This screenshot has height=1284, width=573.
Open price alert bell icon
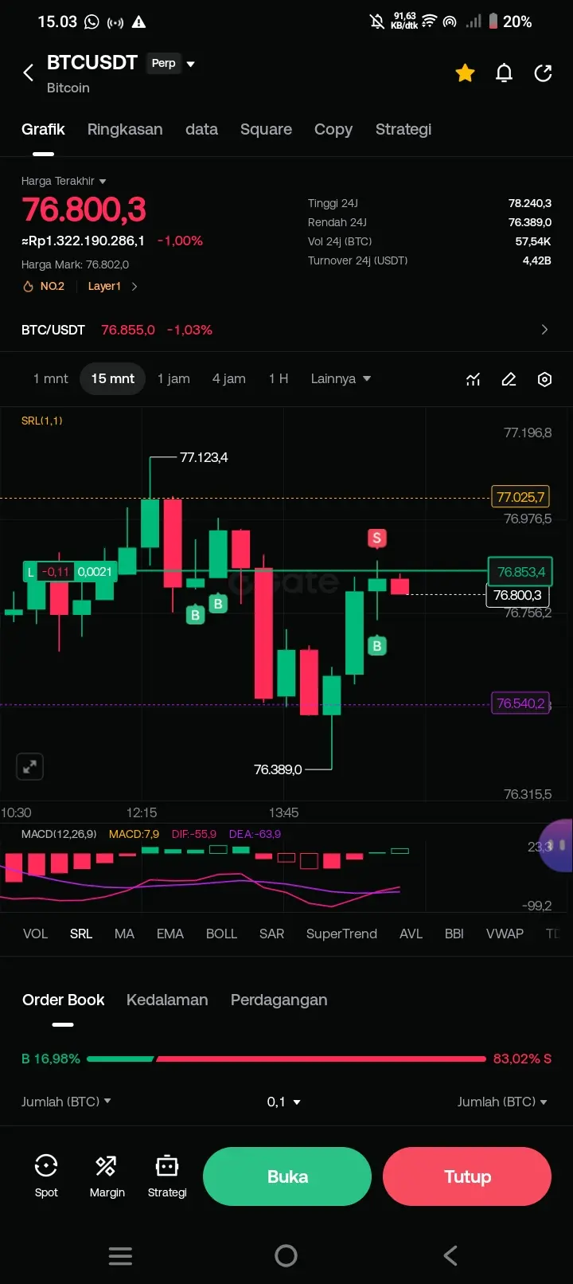point(504,73)
